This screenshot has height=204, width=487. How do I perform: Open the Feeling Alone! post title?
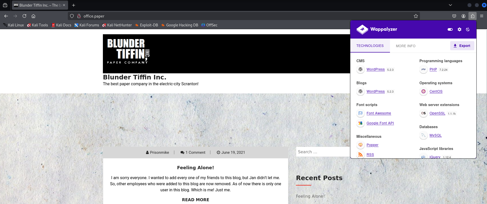pyautogui.click(x=195, y=167)
